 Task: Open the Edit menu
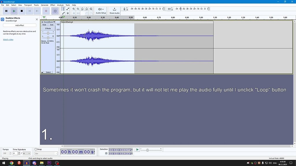tap(8, 5)
